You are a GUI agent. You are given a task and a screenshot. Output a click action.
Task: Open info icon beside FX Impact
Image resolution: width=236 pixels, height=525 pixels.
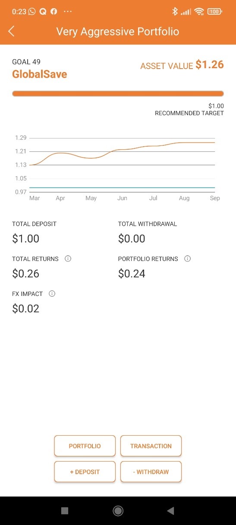coord(52,294)
